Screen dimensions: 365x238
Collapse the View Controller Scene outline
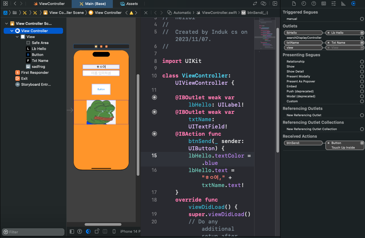pos(7,24)
